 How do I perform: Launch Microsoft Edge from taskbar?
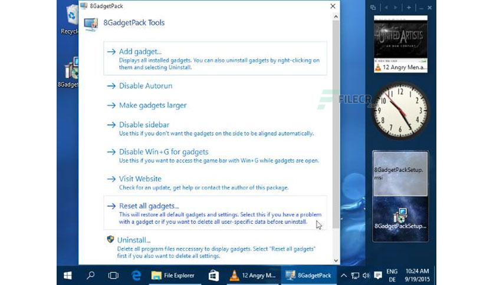pyautogui.click(x=136, y=276)
